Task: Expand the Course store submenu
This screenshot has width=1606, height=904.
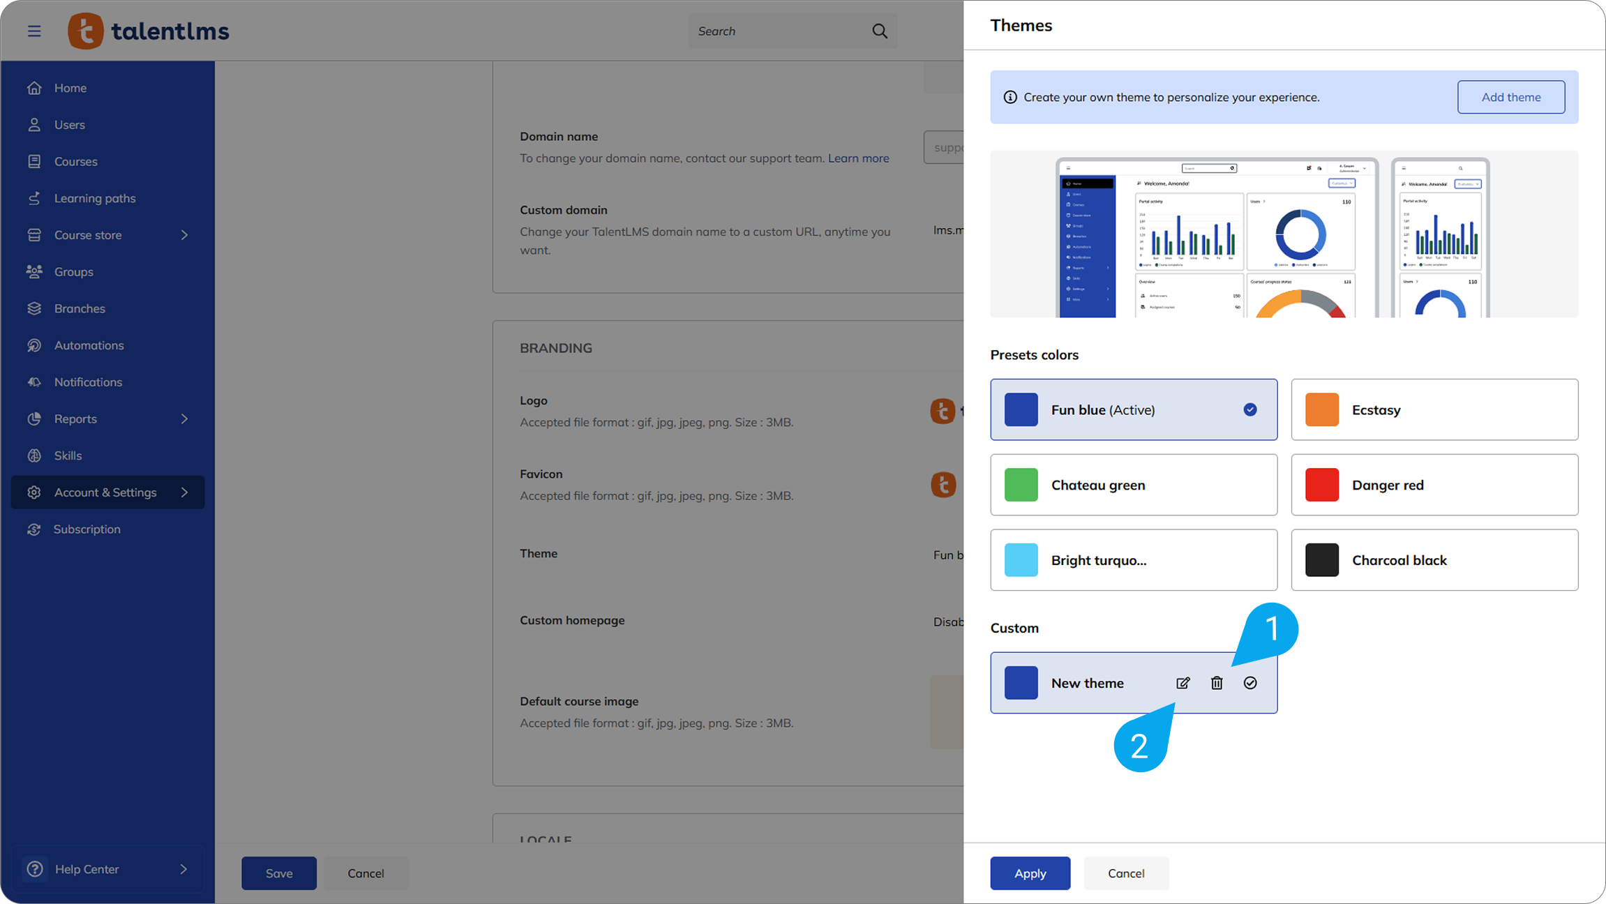Action: pos(184,235)
